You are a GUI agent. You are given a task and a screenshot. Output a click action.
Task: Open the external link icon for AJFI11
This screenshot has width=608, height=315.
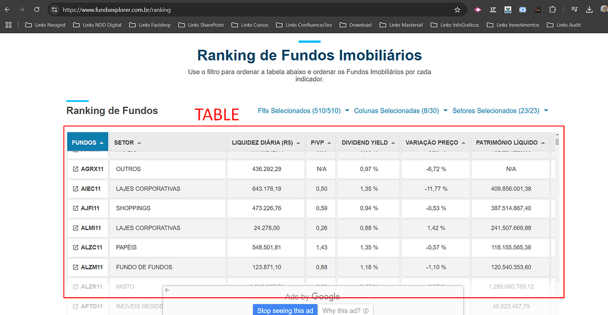(75, 208)
